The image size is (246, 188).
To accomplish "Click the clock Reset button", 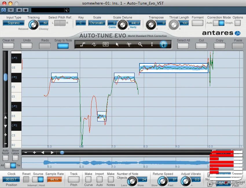I will click(x=26, y=179).
